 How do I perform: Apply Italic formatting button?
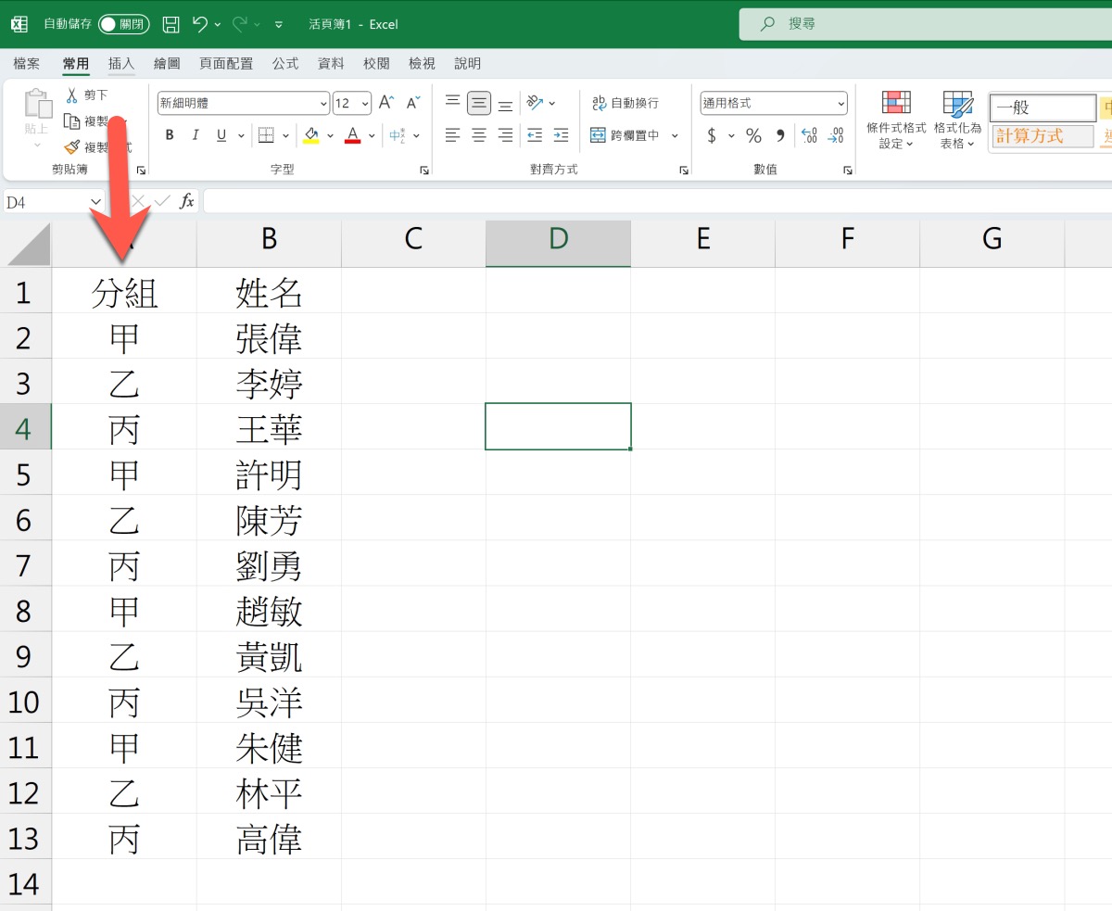[196, 135]
